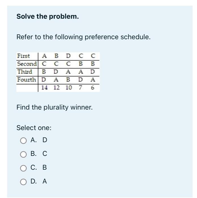Image resolution: width=197 pixels, height=198 pixels.
Task: Pick the radio button for option D
Action: pyautogui.click(x=23, y=182)
